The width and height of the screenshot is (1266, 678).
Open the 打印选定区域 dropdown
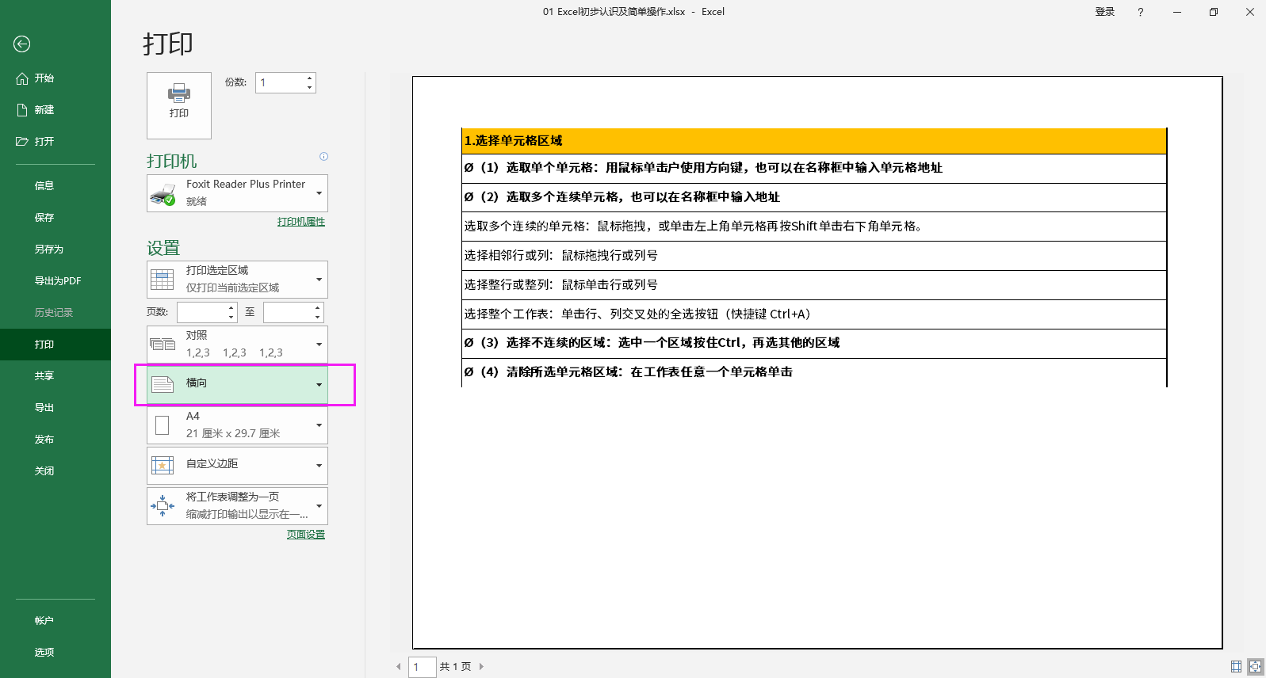pyautogui.click(x=237, y=280)
